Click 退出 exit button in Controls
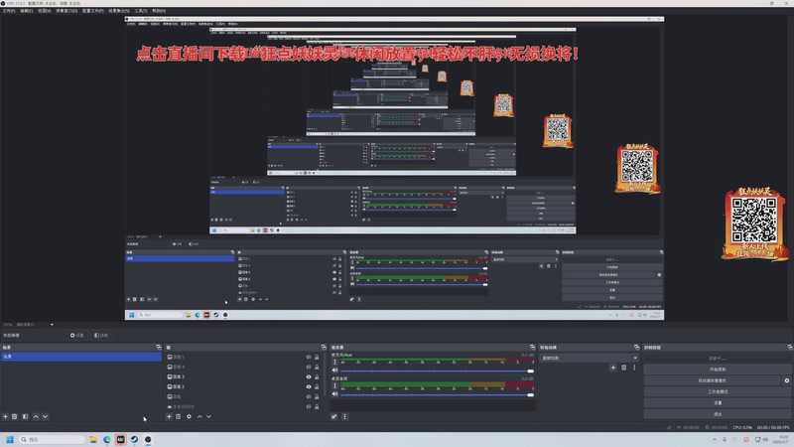Screen dimensions: 794x447 [x=718, y=414]
